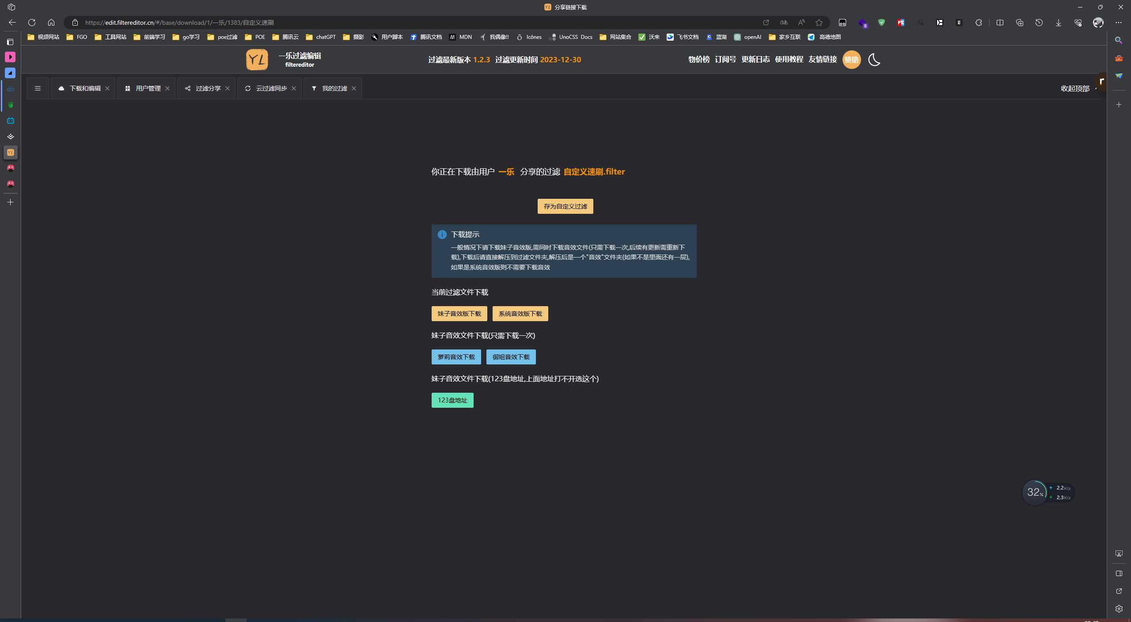Click the cloud icon on 下载和编辑 tab

[x=61, y=88]
